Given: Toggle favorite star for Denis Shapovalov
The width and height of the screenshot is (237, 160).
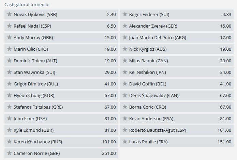Looking at the screenshot, I should (125, 95).
